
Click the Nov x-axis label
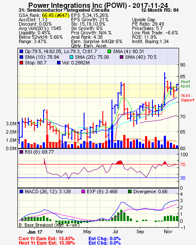(x=168, y=232)
